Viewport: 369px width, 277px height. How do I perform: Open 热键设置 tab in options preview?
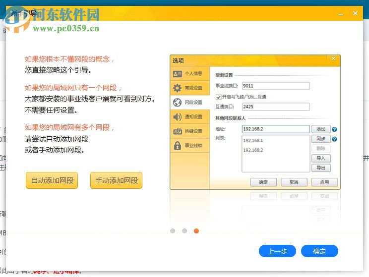click(189, 131)
